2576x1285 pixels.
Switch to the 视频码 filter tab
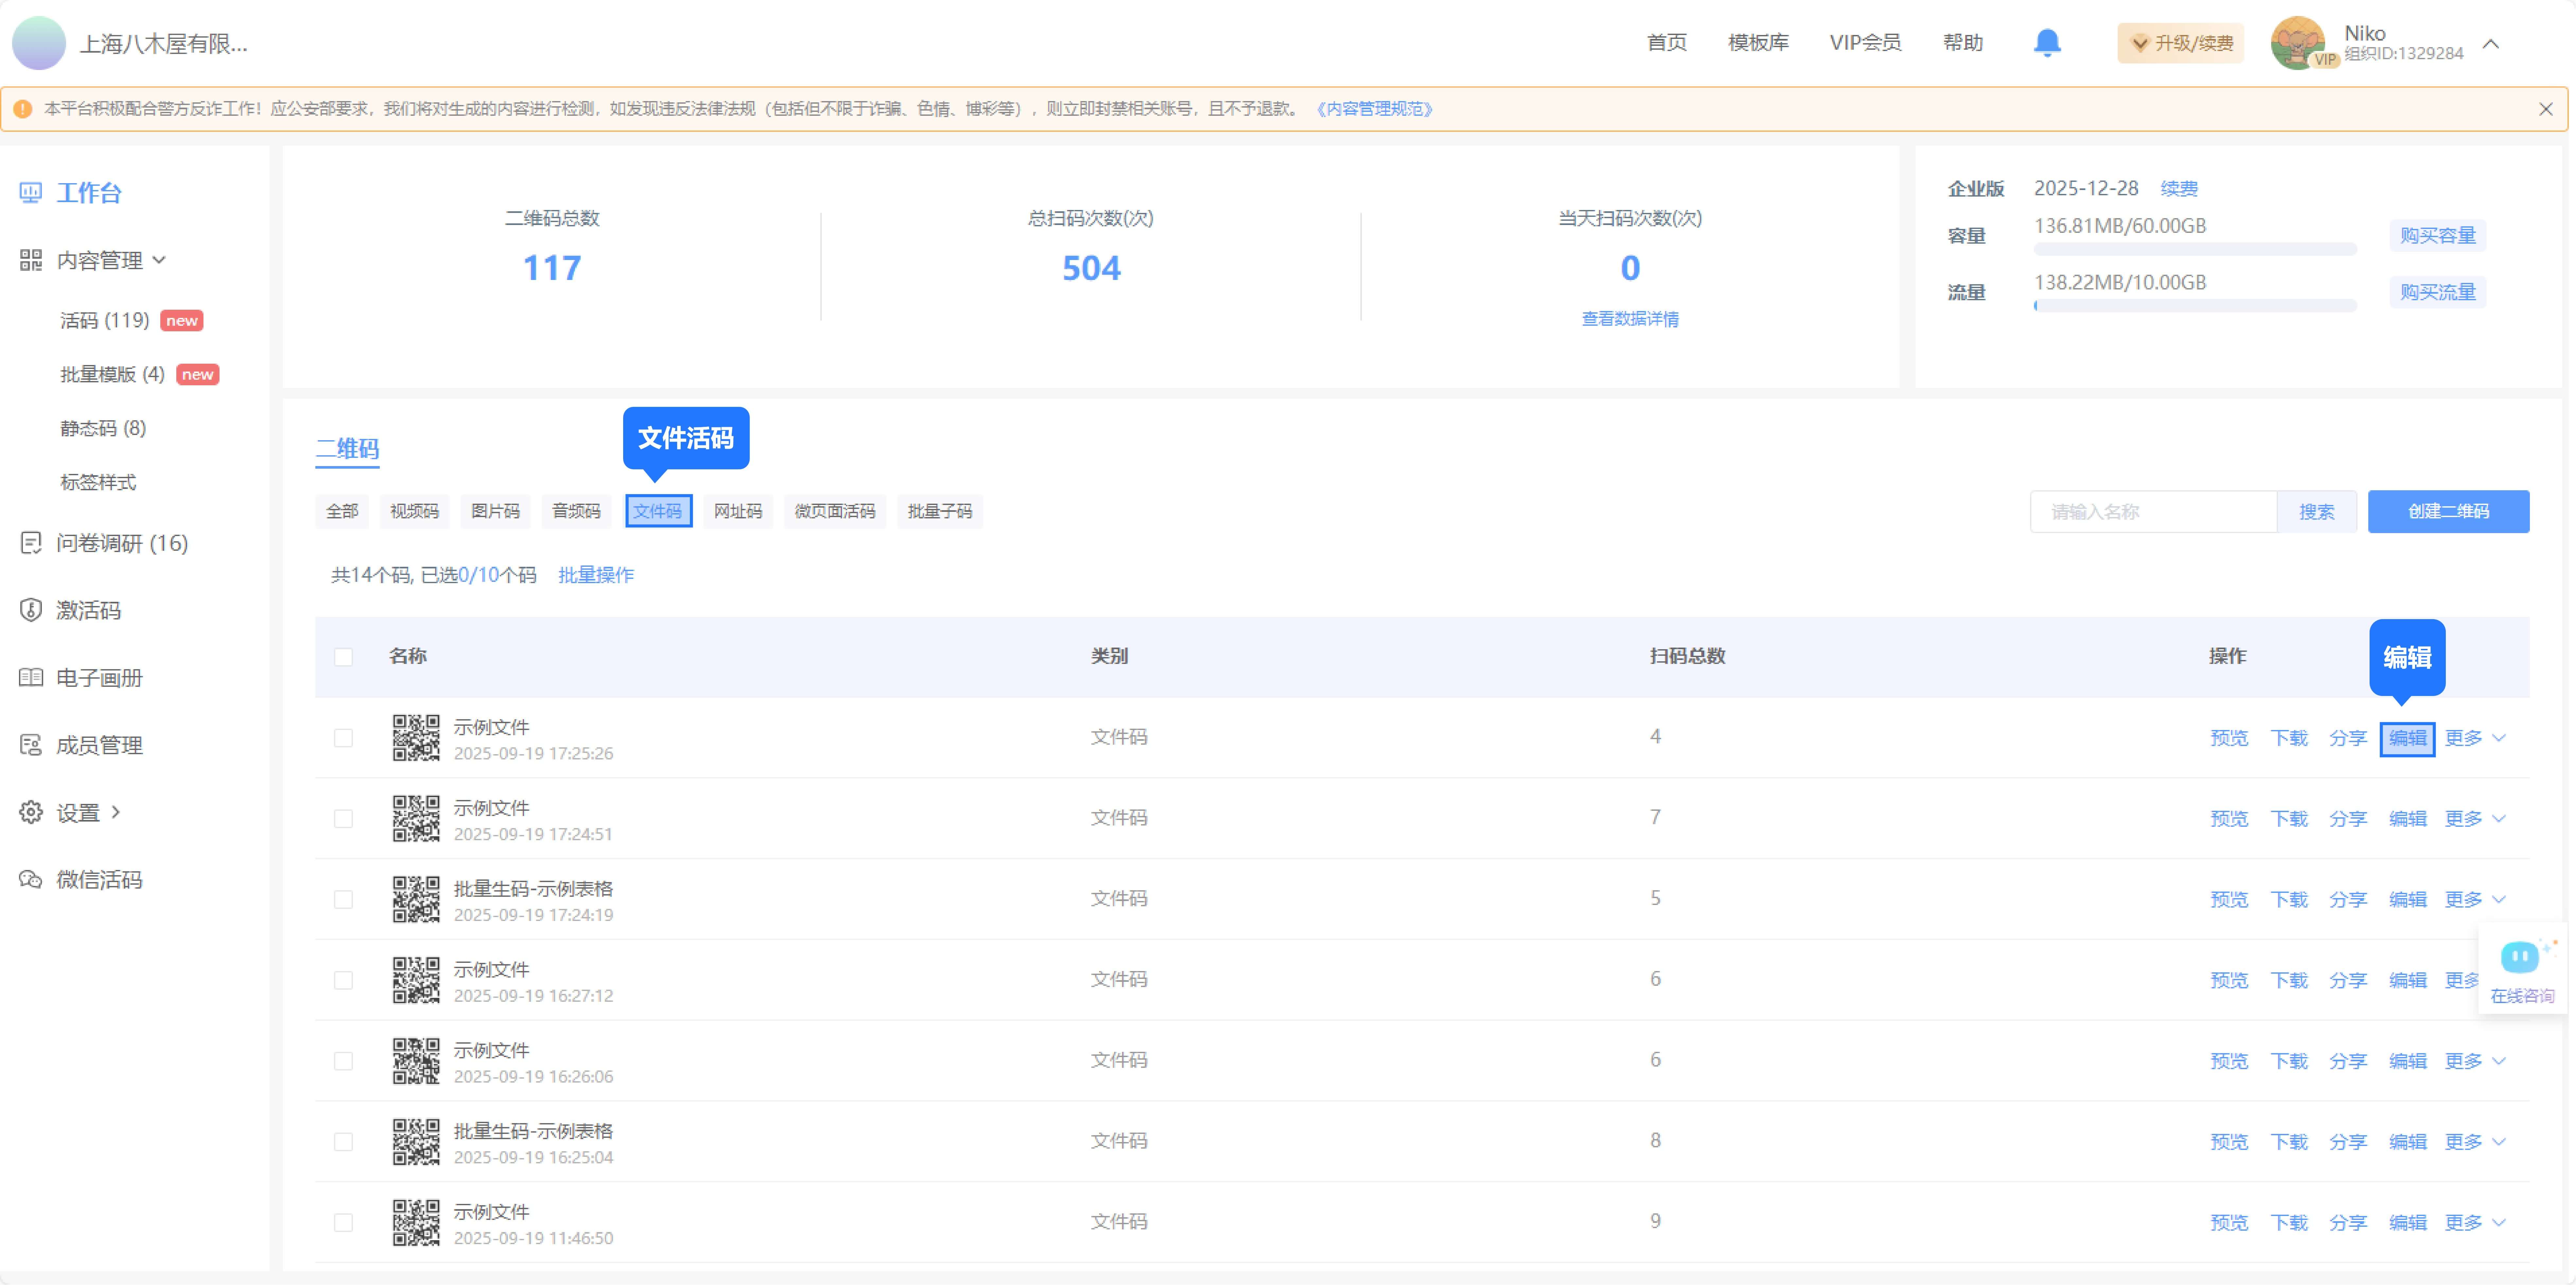tap(414, 511)
